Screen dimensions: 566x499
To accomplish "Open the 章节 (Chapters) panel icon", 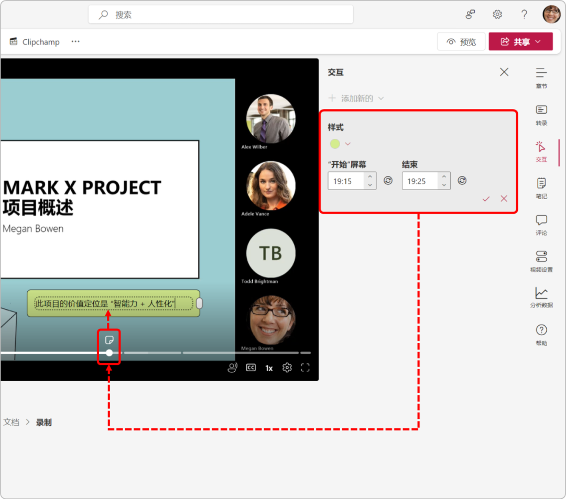I will 541,76.
